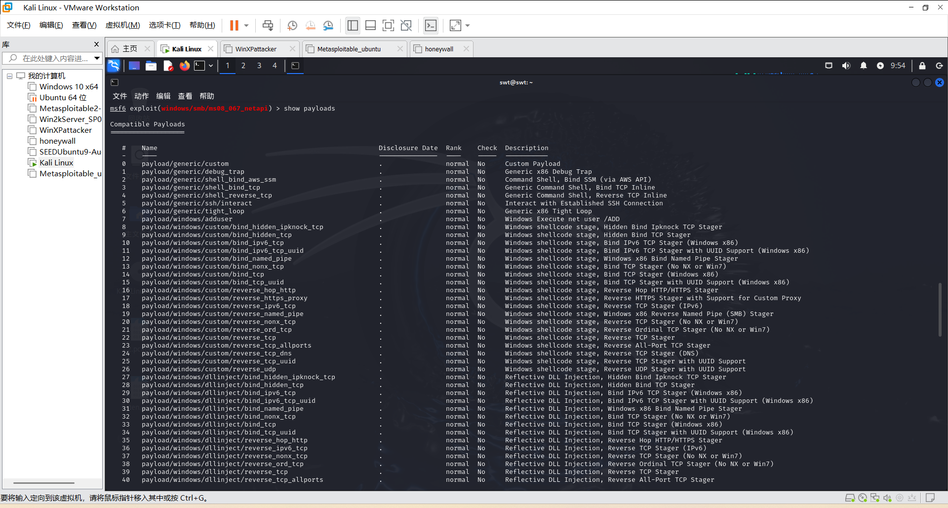The image size is (948, 508).
Task: Open the library search filter dropdown
Action: tap(97, 58)
